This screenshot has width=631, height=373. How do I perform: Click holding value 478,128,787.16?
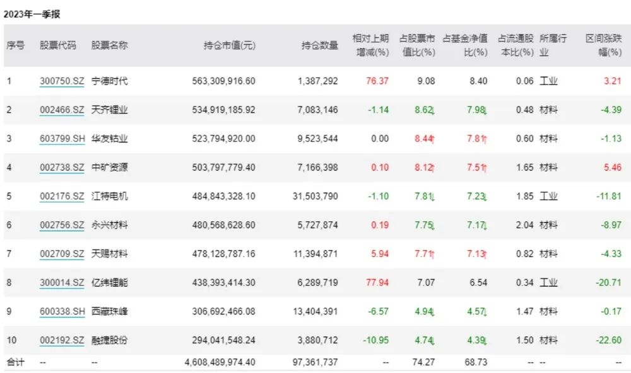224,254
